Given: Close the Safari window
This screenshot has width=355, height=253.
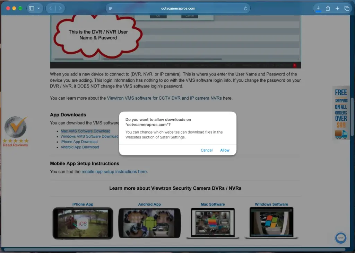Looking at the screenshot, I should coord(8,8).
